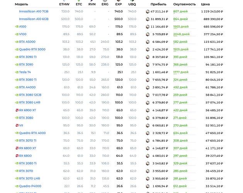
Task: Open the RTX 3070 Ti model link
Action: (x=27, y=141)
